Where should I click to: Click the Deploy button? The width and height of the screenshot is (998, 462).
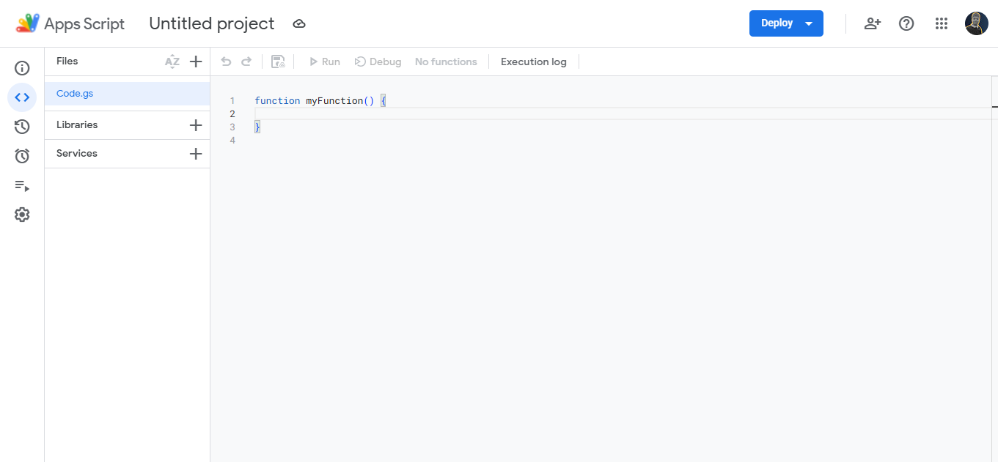click(786, 23)
